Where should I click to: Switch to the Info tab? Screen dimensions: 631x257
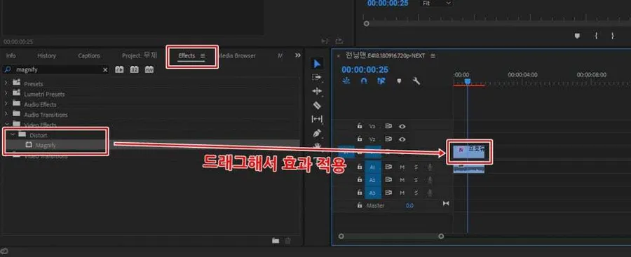[11, 55]
